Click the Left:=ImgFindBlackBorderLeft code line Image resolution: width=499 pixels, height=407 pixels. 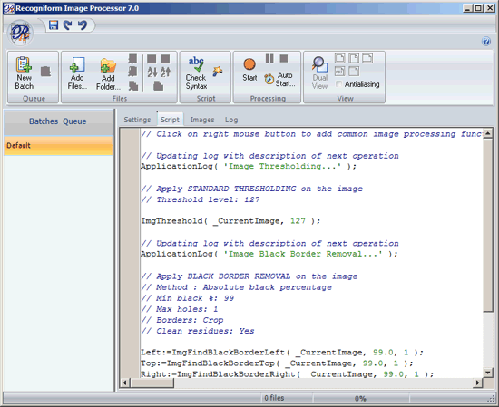point(282,353)
